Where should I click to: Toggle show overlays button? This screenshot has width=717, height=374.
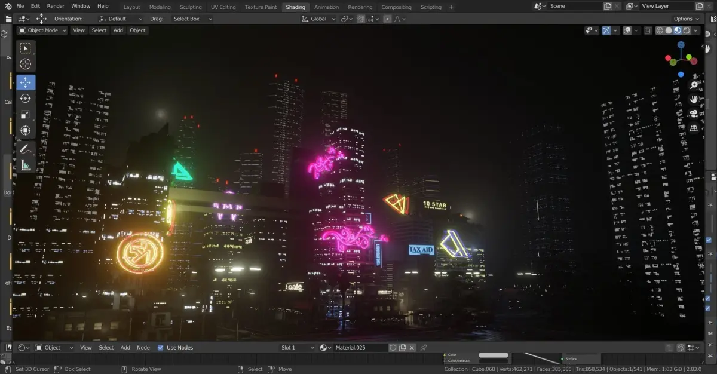(x=627, y=30)
